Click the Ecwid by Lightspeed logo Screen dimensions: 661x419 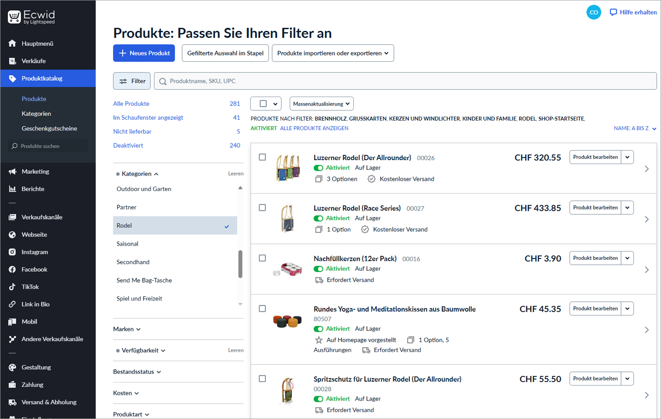tap(31, 17)
